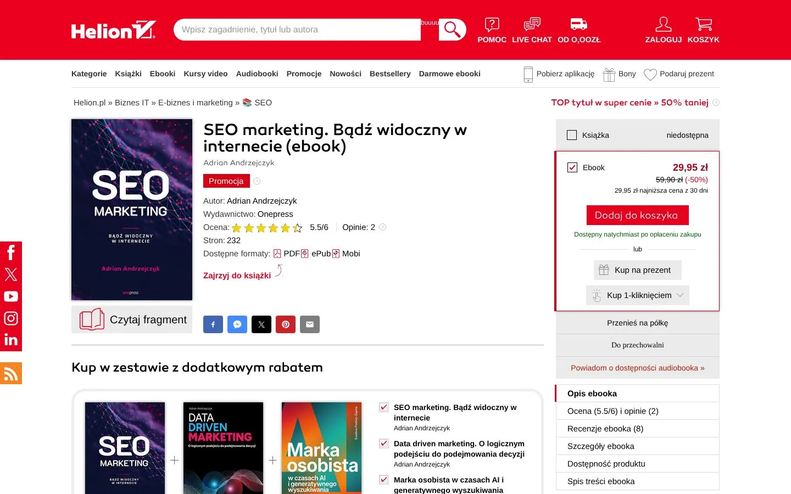Click Powiadom o dostępności audiobooka link
Viewport: 791px width, 494px height.
(638, 368)
